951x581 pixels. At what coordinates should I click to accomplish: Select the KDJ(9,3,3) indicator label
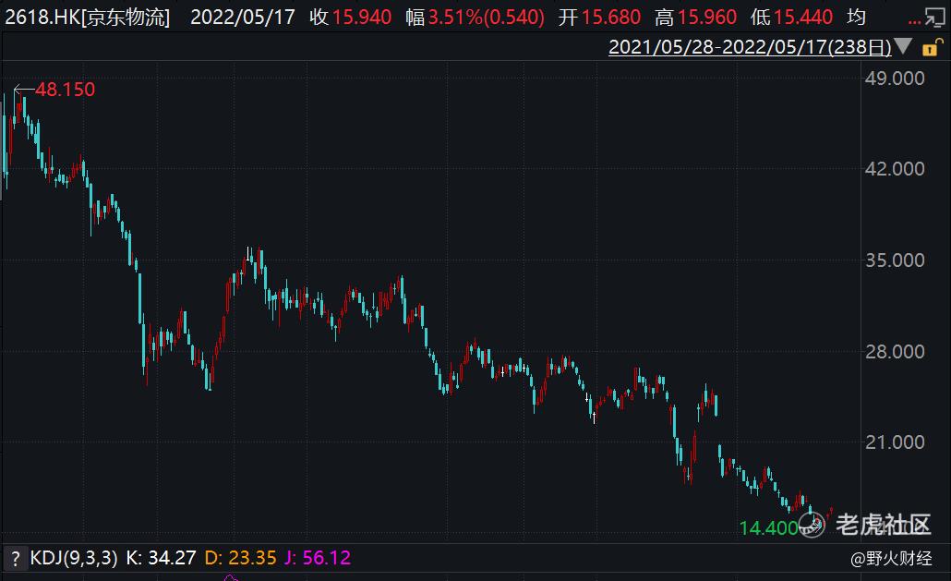click(x=74, y=557)
